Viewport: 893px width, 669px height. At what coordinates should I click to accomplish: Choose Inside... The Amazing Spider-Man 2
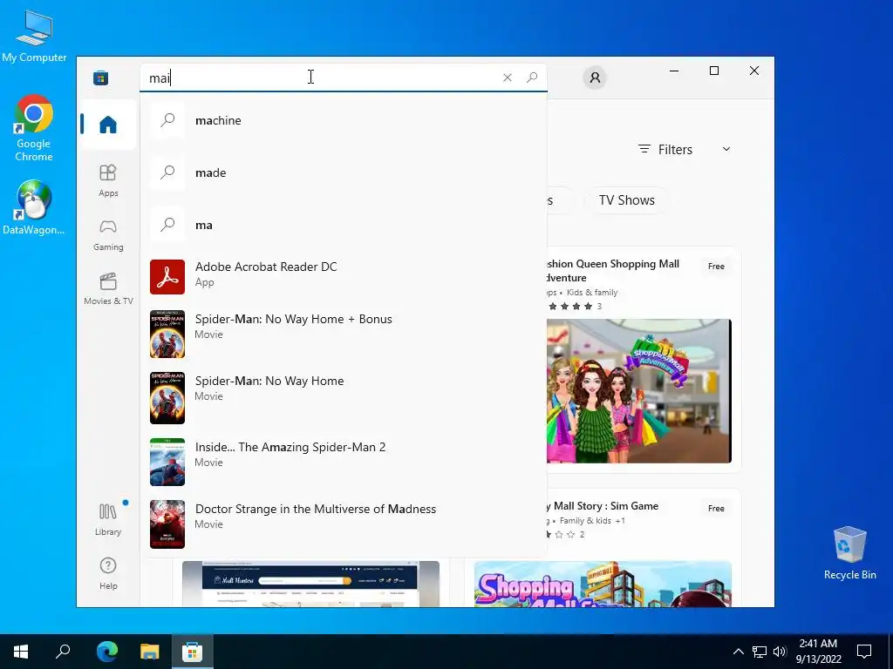tap(344, 462)
